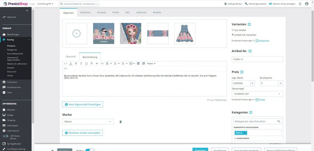Screen dimensions: 314x151
Task: Click the numbered list icon
Action: 123,64
